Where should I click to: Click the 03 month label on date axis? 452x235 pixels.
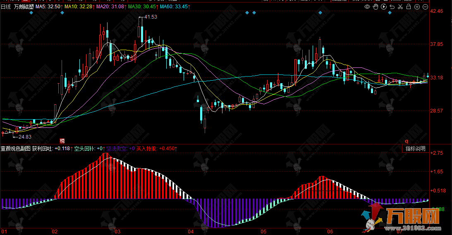[117, 232]
